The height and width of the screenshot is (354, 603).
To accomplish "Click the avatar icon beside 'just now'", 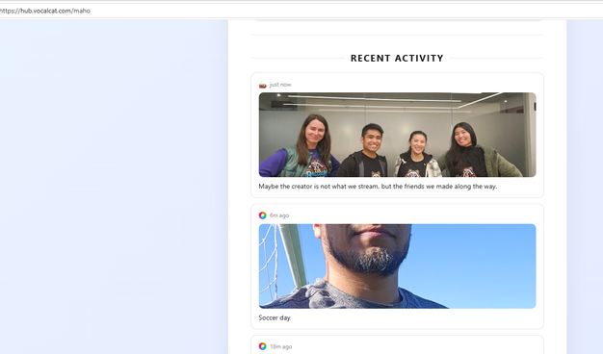I will [263, 85].
